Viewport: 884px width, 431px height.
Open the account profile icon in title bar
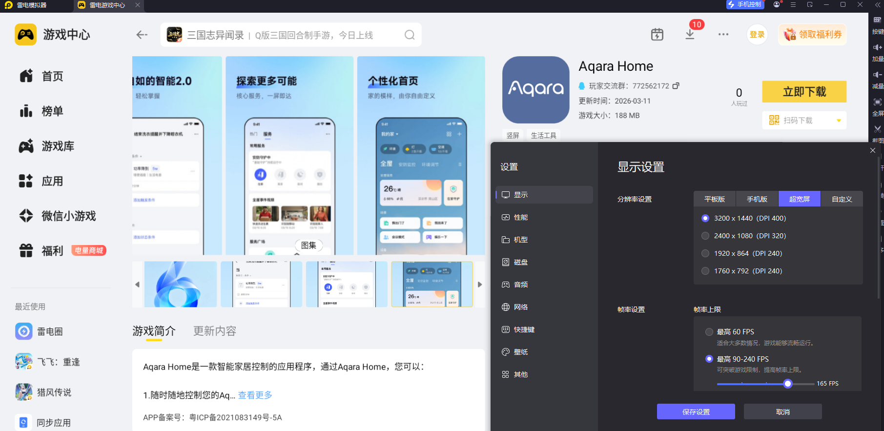tap(777, 4)
